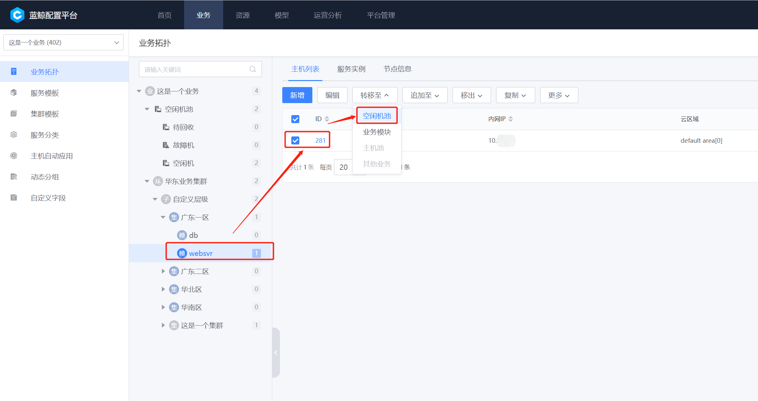Collapse the host panel side handle

click(x=276, y=352)
